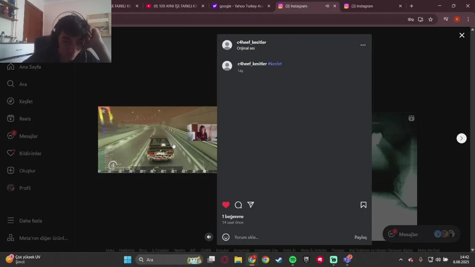475x267 pixels.
Task: Open comments with the speech bubble icon
Action: [x=238, y=205]
